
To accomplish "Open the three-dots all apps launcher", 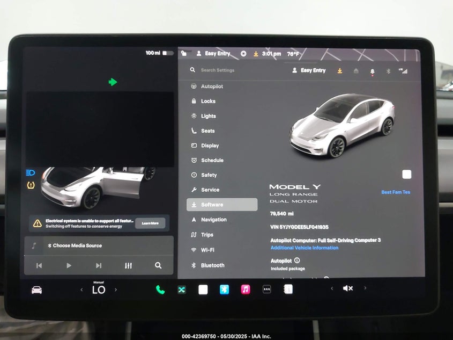I will pyautogui.click(x=266, y=290).
